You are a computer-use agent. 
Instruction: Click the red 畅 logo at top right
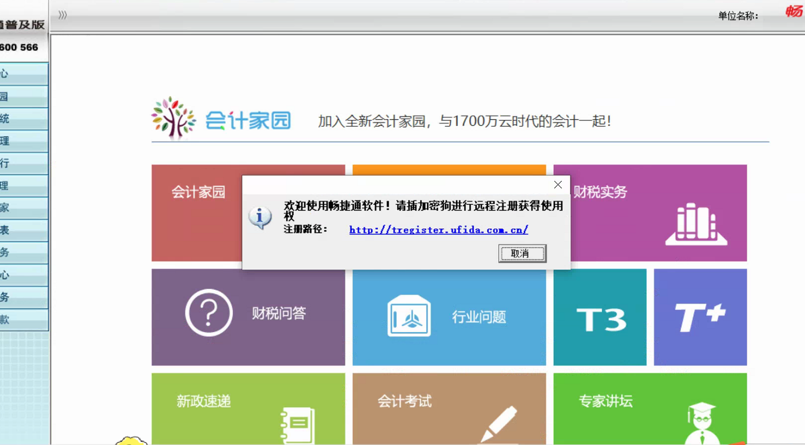[x=794, y=11]
